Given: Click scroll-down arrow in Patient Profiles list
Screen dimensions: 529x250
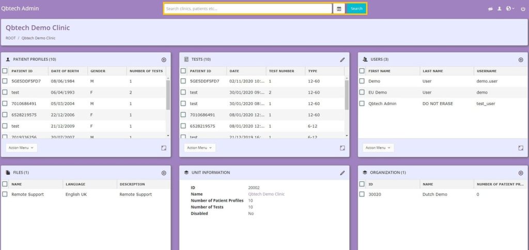Looking at the screenshot, I should [168, 135].
